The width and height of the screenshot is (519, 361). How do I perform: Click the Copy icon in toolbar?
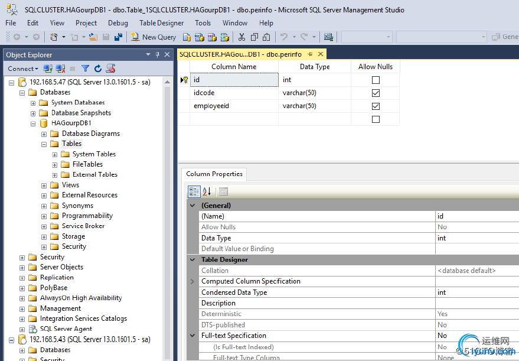click(x=254, y=37)
